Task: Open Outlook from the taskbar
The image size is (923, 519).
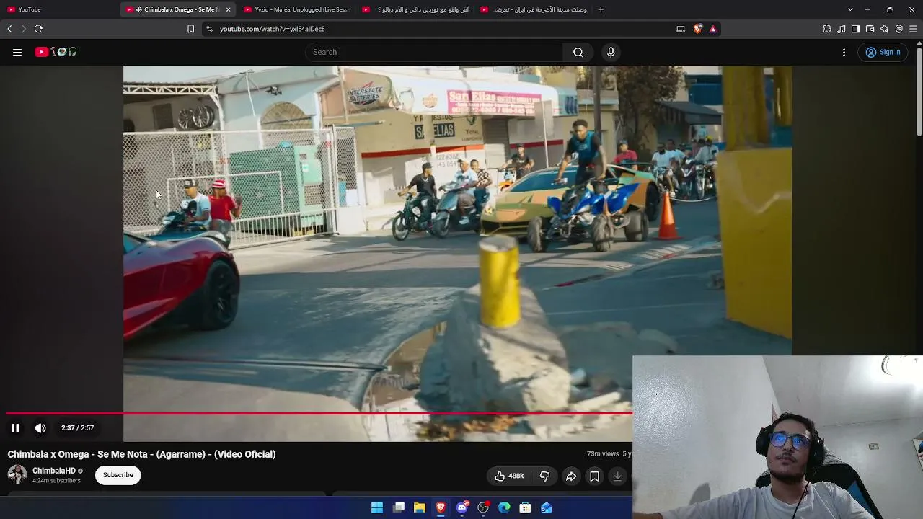Action: pos(547,508)
